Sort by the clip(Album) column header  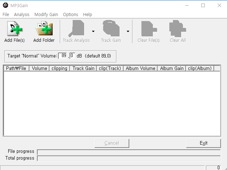click(200, 68)
